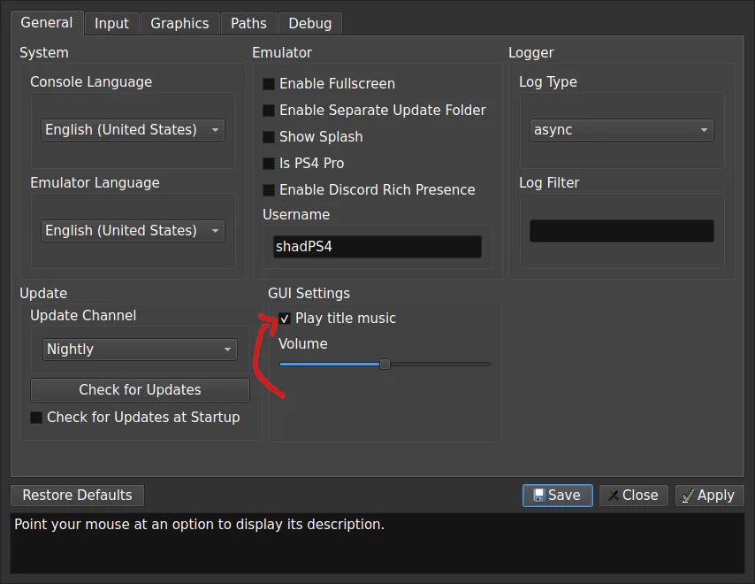This screenshot has height=584, width=755.
Task: Click the green checkmark Apply icon
Action: click(689, 496)
